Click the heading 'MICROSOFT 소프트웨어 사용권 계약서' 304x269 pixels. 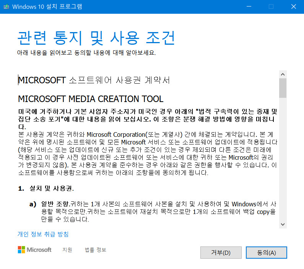point(94,80)
